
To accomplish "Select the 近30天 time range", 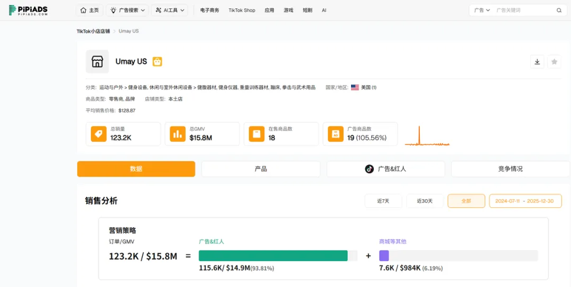I will (425, 201).
